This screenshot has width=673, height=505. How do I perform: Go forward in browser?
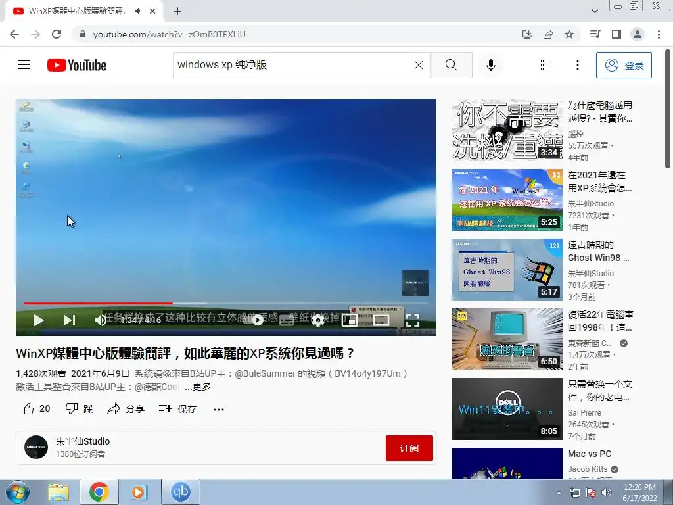point(35,34)
